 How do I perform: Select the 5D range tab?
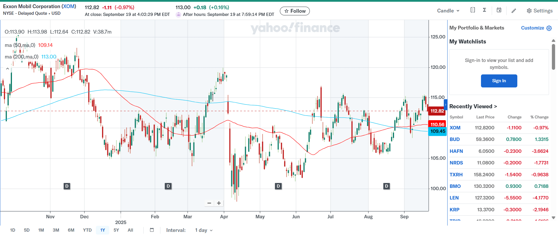[x=27, y=230]
